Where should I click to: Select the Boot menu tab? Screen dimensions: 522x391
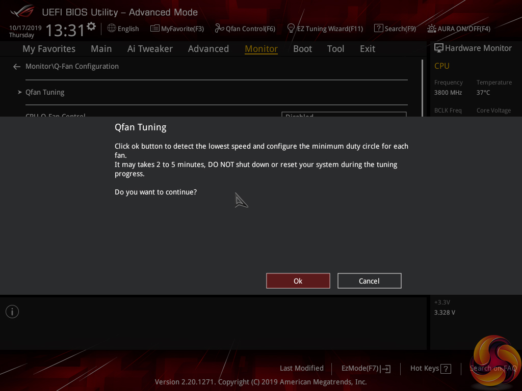(x=302, y=48)
